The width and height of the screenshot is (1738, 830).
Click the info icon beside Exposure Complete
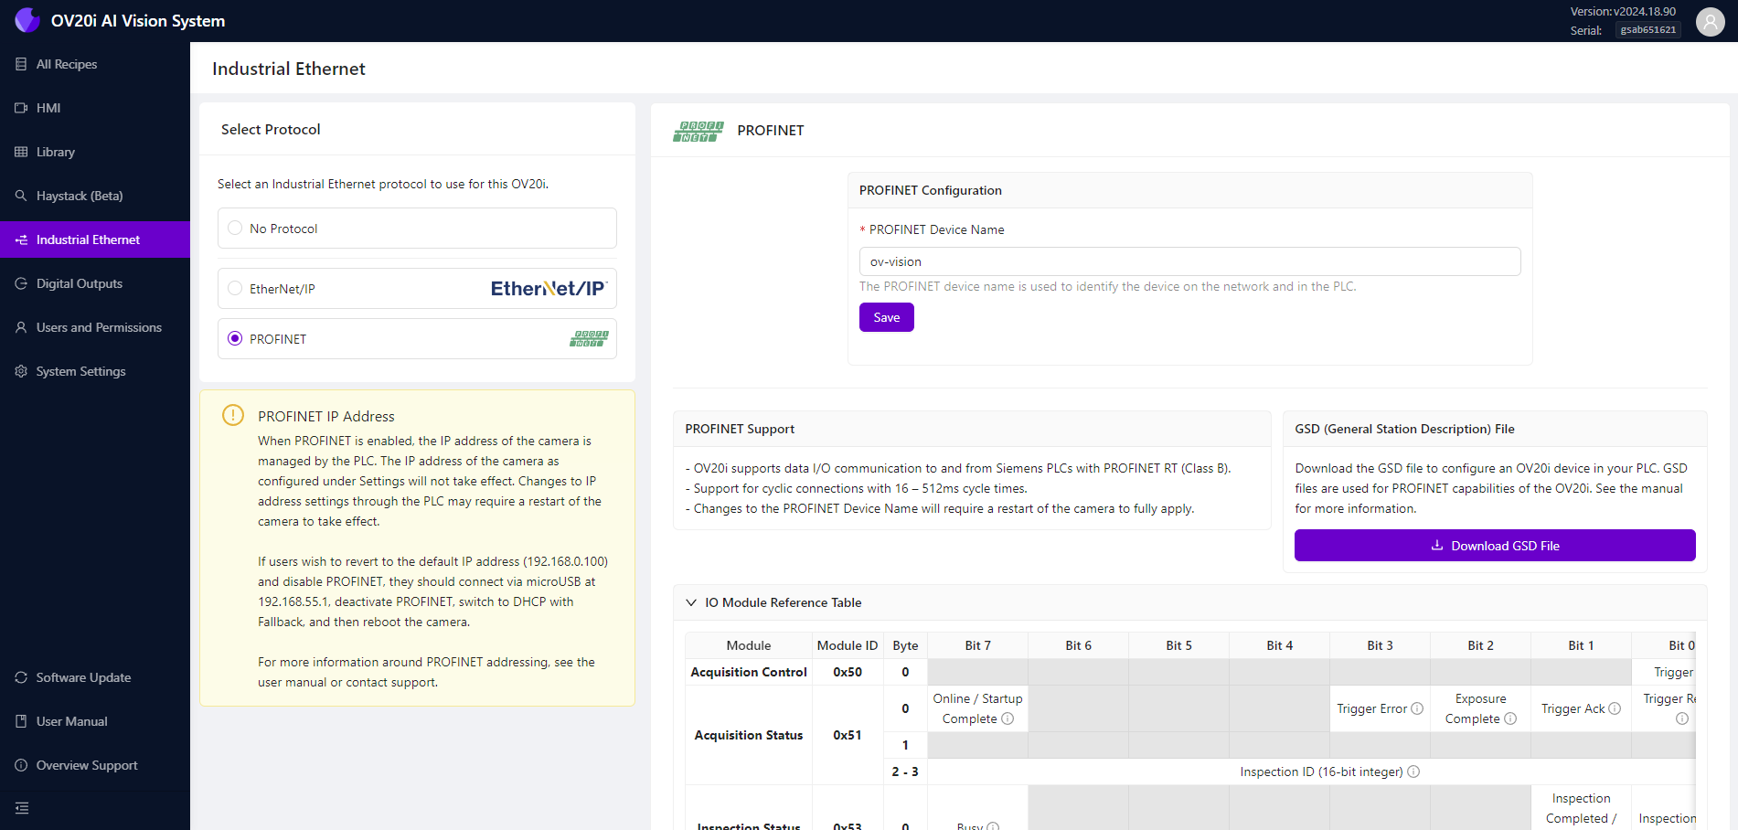(1510, 718)
